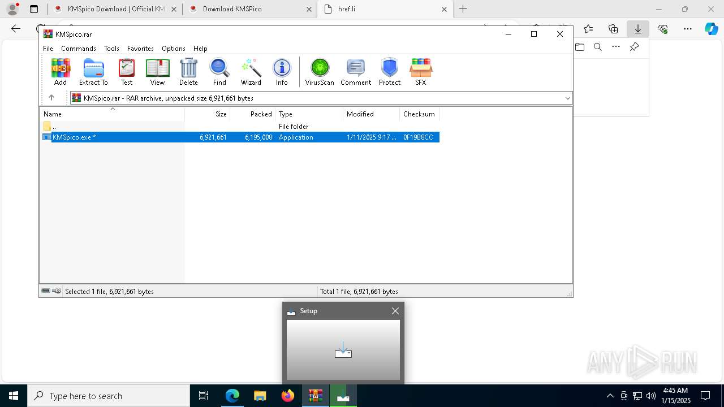Click the taskbar search box
Viewport: 724px width, 407px height.
point(109,396)
